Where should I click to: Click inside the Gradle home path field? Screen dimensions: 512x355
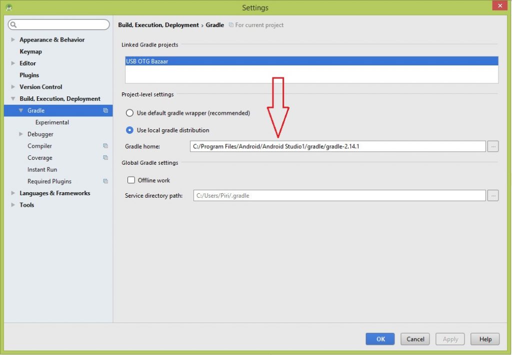pos(335,146)
